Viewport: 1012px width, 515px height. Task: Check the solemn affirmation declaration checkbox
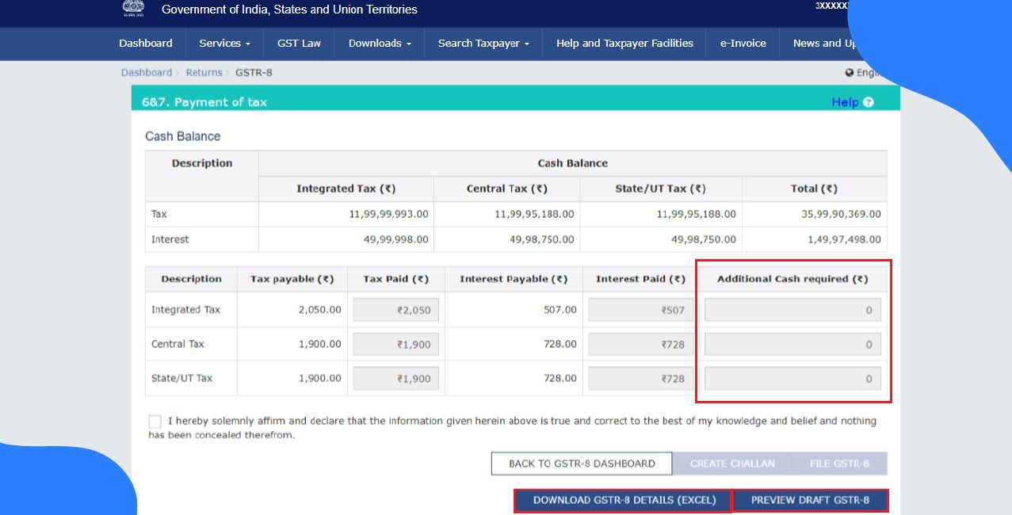click(155, 421)
